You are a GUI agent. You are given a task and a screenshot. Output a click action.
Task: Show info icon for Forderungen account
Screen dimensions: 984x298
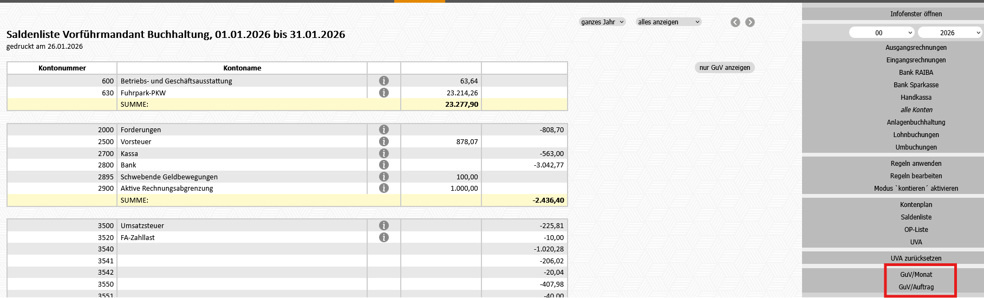click(x=384, y=129)
